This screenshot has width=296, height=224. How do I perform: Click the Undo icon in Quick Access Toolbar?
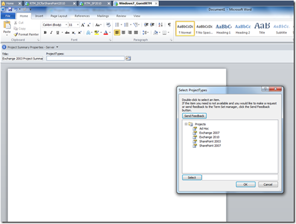pos(16,9)
